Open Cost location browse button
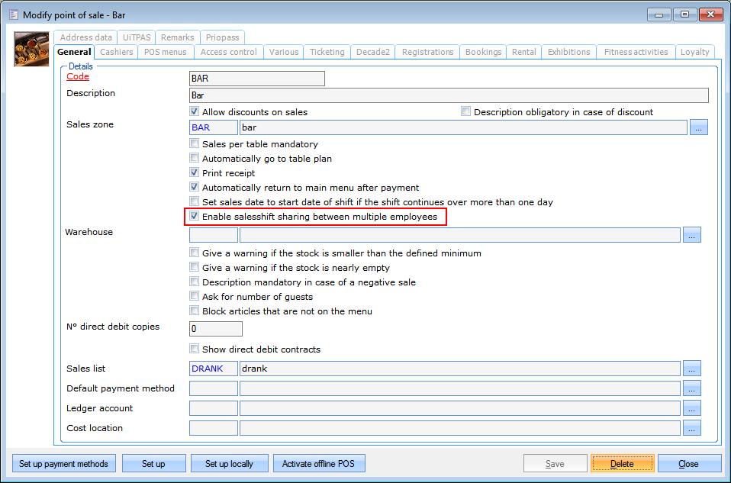The image size is (731, 483). pos(691,429)
